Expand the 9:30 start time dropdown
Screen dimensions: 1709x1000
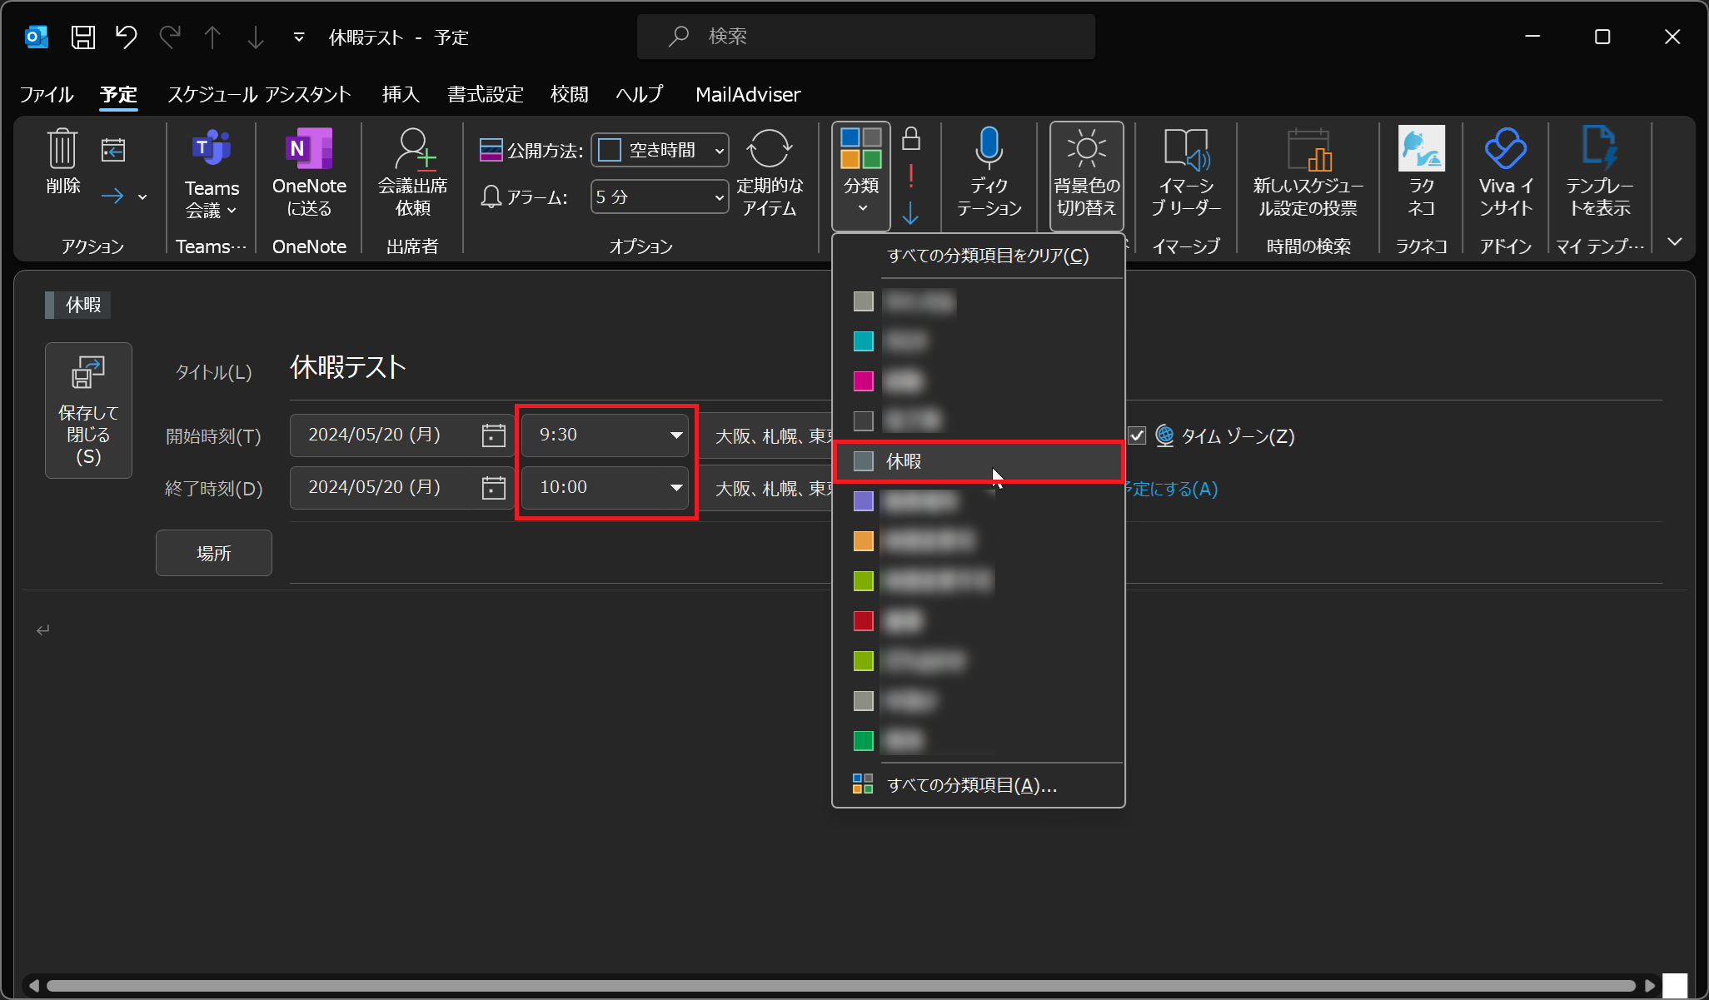pos(676,435)
